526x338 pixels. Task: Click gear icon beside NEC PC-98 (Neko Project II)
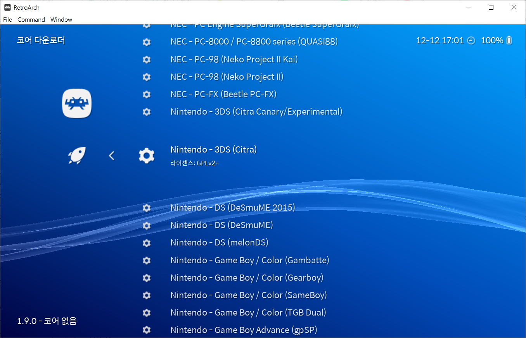[147, 77]
